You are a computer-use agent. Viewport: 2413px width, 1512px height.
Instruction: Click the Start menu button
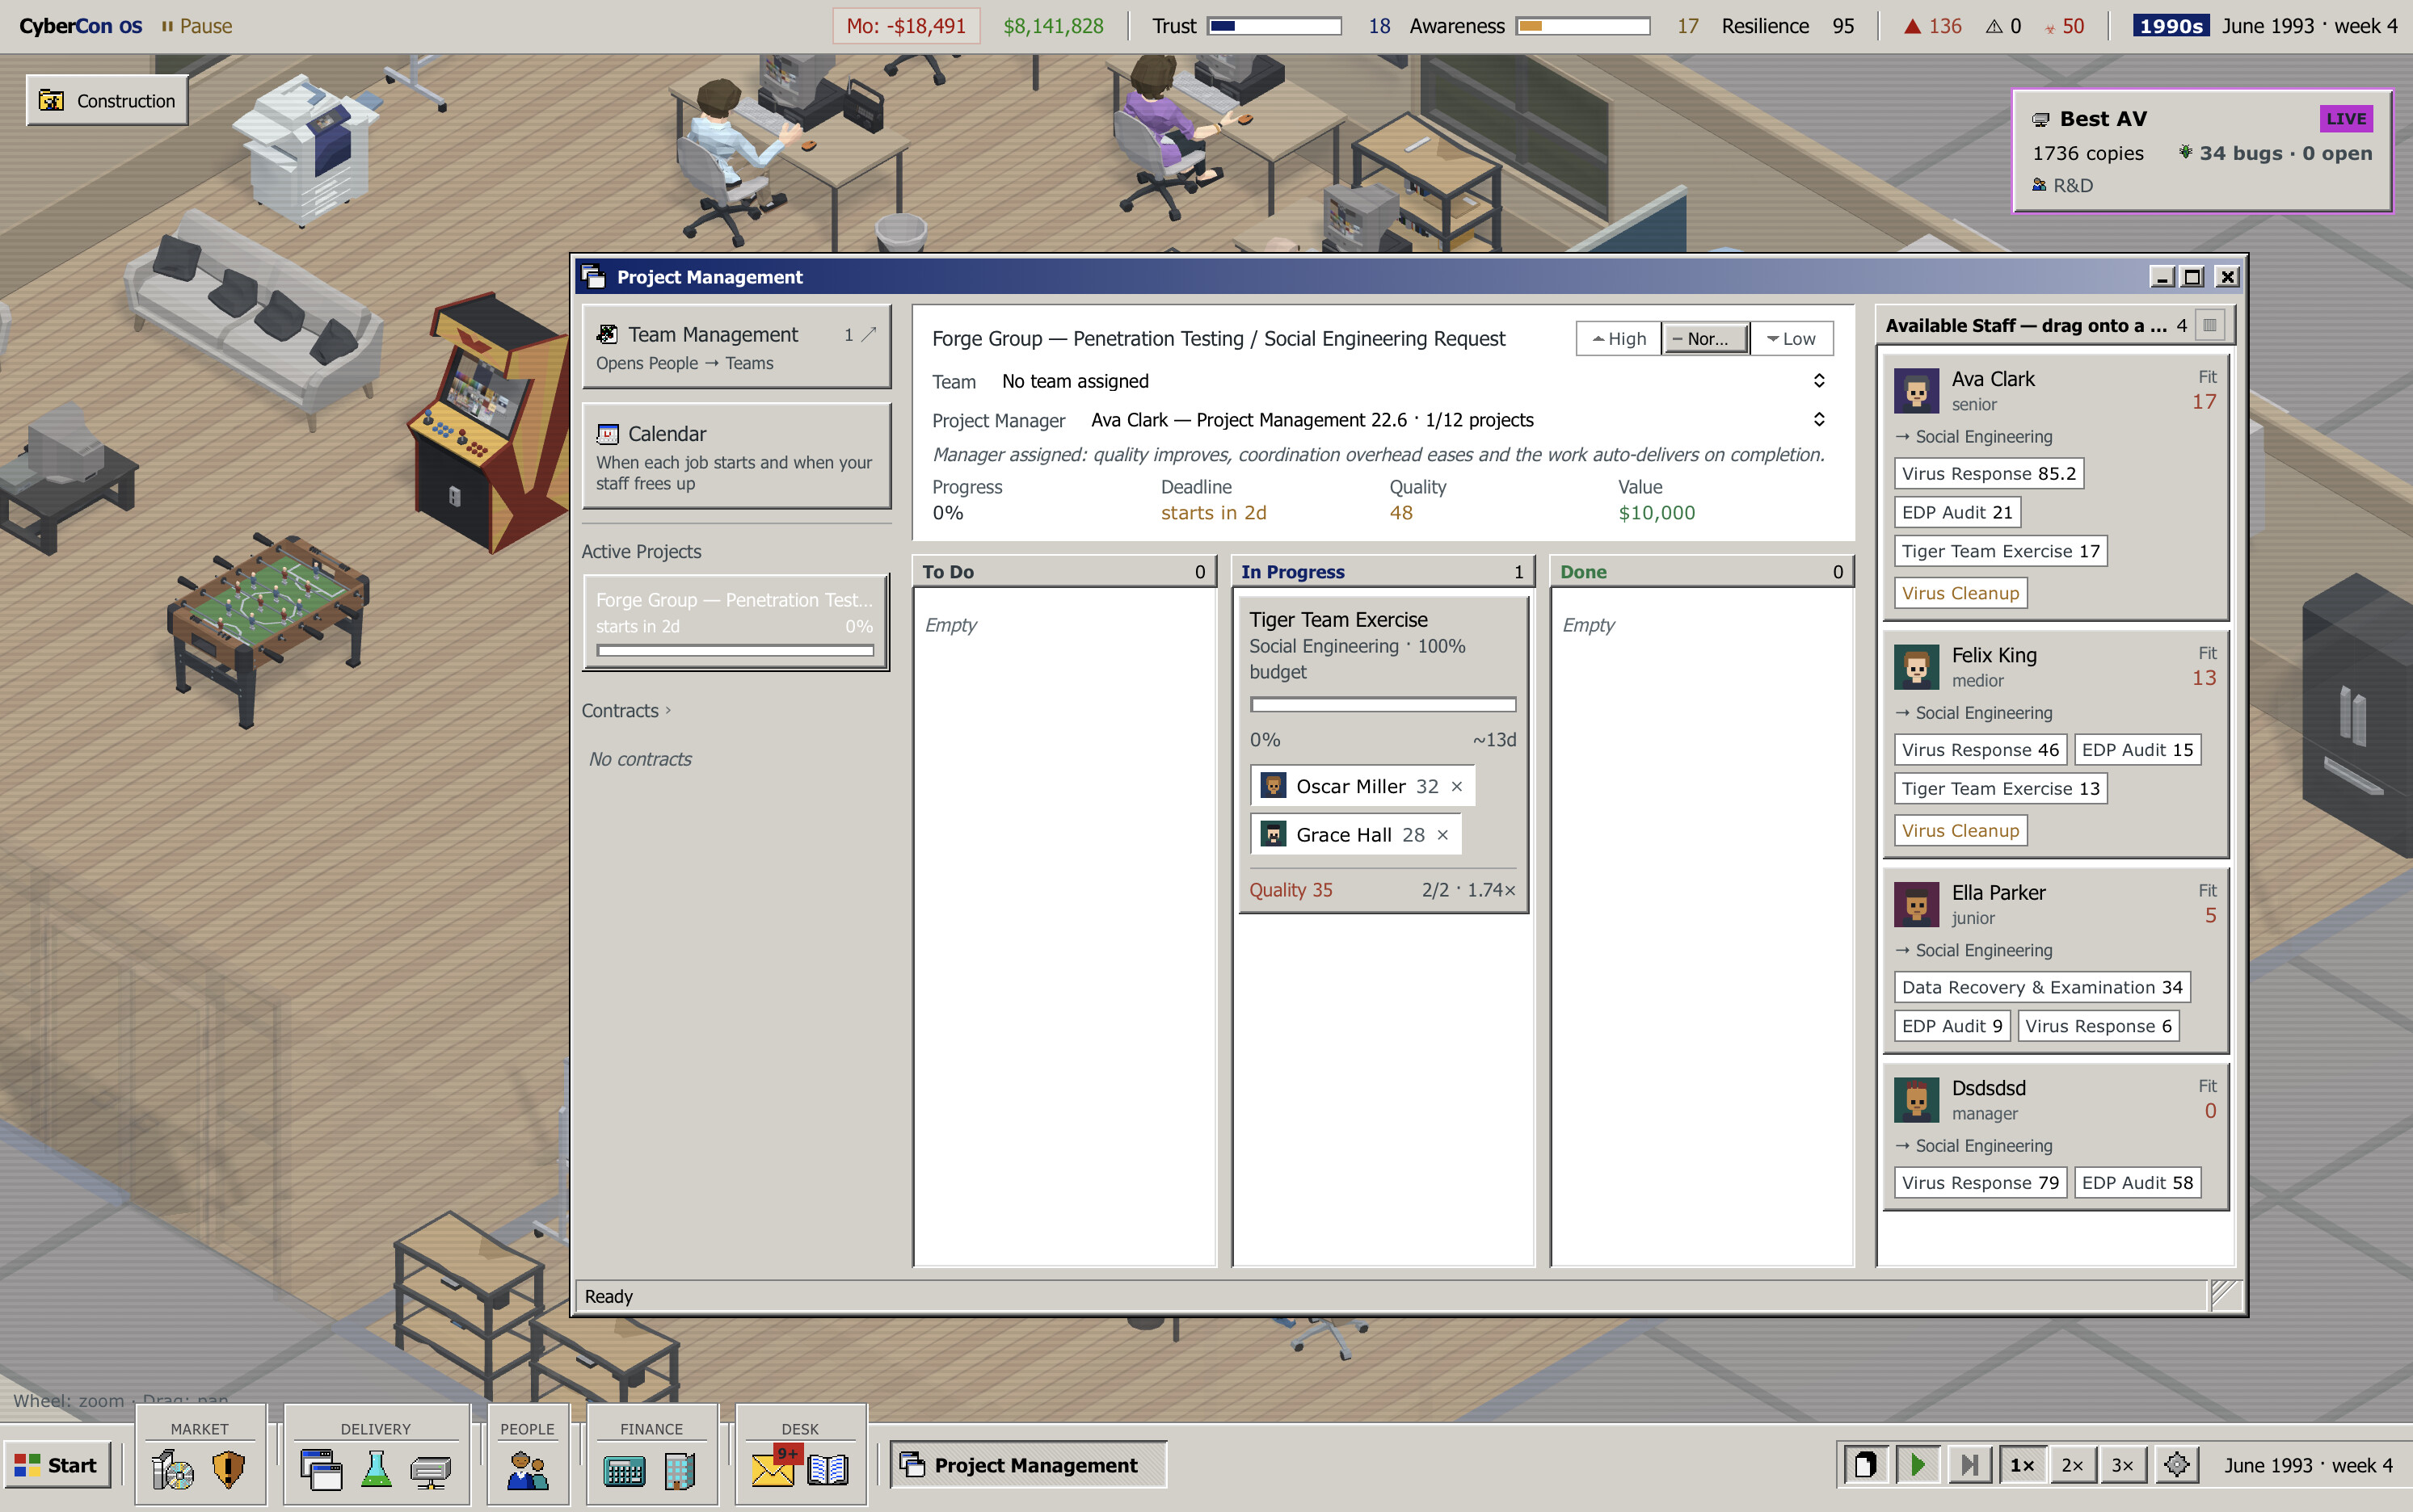coord(57,1465)
